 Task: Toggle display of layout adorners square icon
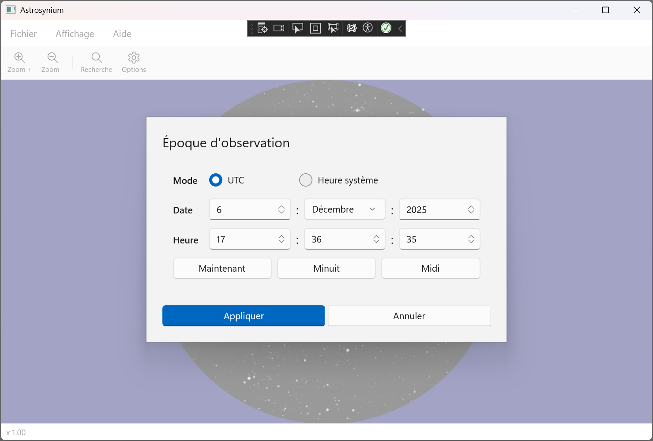315,28
